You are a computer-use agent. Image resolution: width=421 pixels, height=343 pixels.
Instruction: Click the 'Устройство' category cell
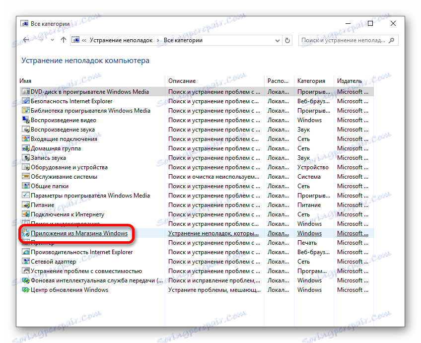[x=313, y=167]
